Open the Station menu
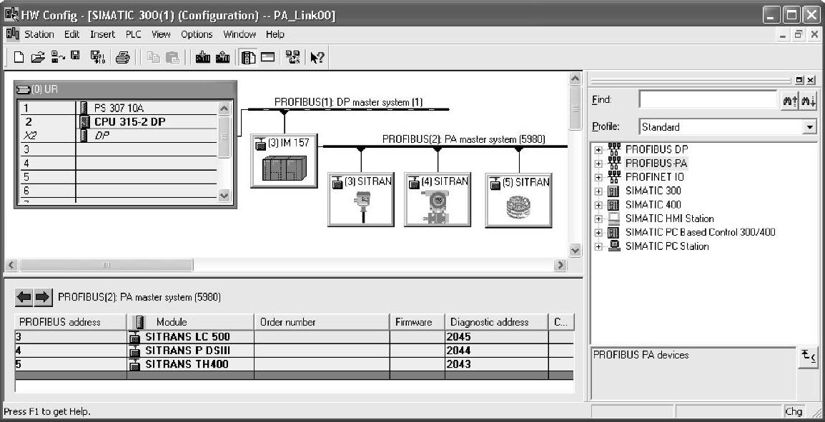This screenshot has width=825, height=422. coord(39,34)
